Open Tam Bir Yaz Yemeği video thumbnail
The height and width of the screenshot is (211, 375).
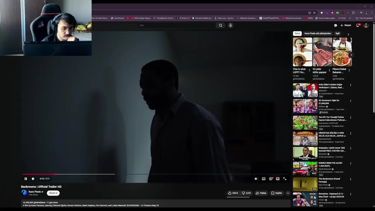(x=305, y=122)
